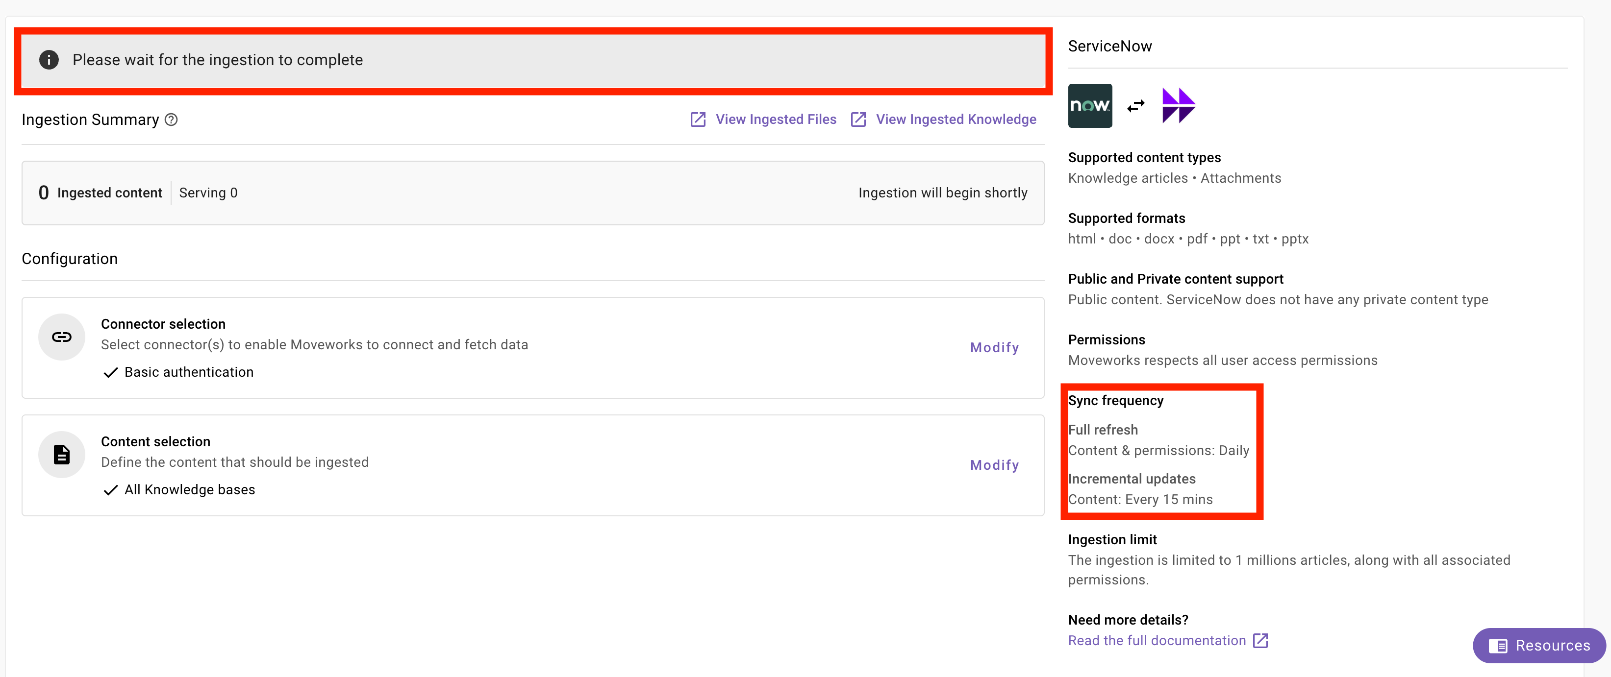This screenshot has height=677, width=1611.
Task: Click the Serving 0 label
Action: (x=208, y=193)
